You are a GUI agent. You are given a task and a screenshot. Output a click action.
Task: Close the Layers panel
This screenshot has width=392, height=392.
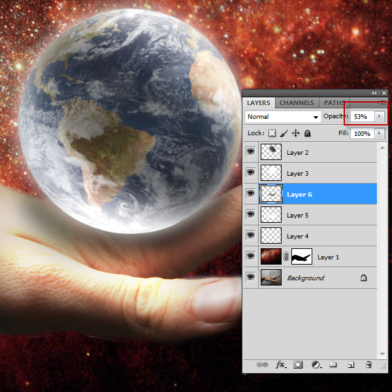click(384, 93)
